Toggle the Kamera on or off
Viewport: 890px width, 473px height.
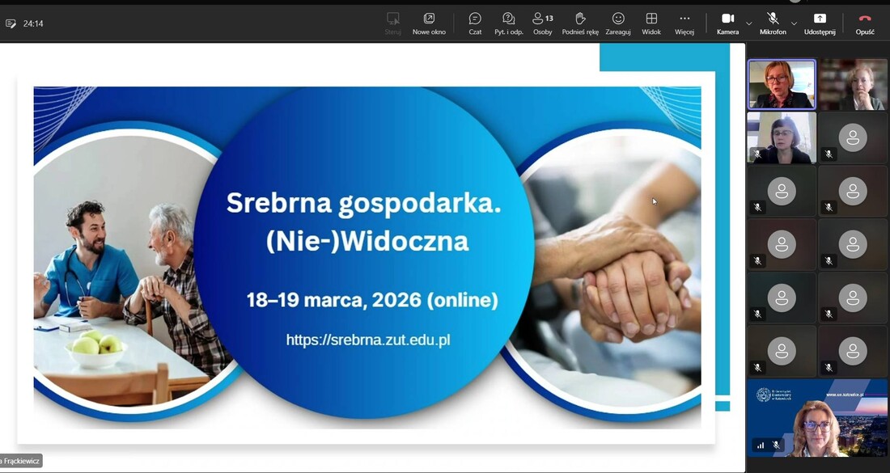tap(727, 23)
